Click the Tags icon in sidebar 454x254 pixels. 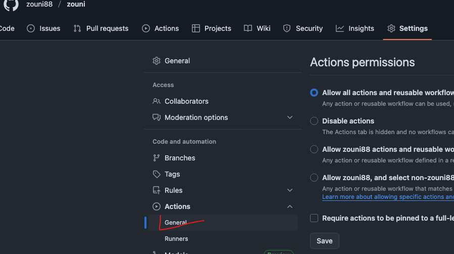157,174
